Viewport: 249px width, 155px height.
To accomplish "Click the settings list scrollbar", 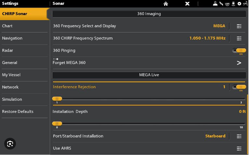I will click(247, 123).
